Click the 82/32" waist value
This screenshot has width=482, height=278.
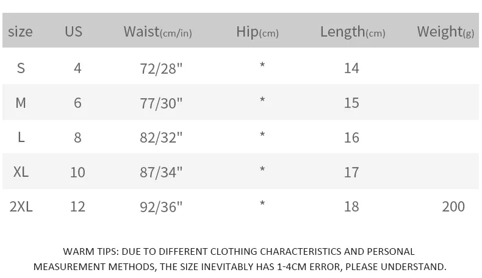[x=161, y=138]
